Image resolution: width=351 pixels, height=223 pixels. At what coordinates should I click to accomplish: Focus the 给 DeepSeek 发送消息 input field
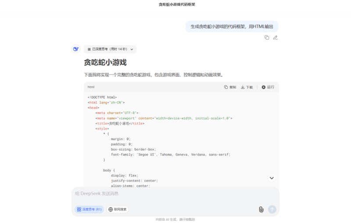[175, 194]
